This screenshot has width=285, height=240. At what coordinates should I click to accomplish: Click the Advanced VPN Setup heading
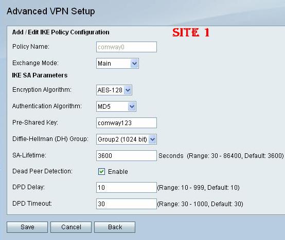[x=51, y=11]
